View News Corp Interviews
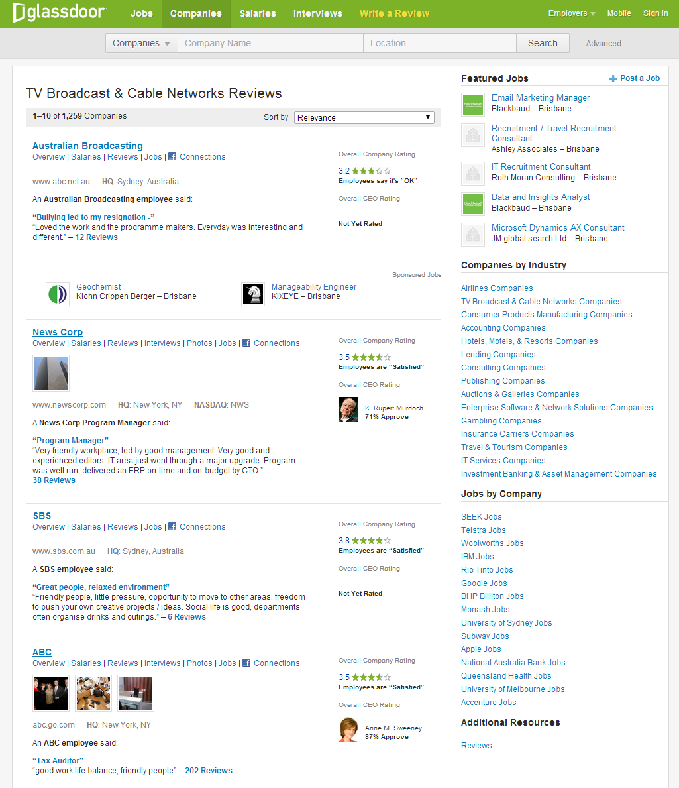 point(162,343)
